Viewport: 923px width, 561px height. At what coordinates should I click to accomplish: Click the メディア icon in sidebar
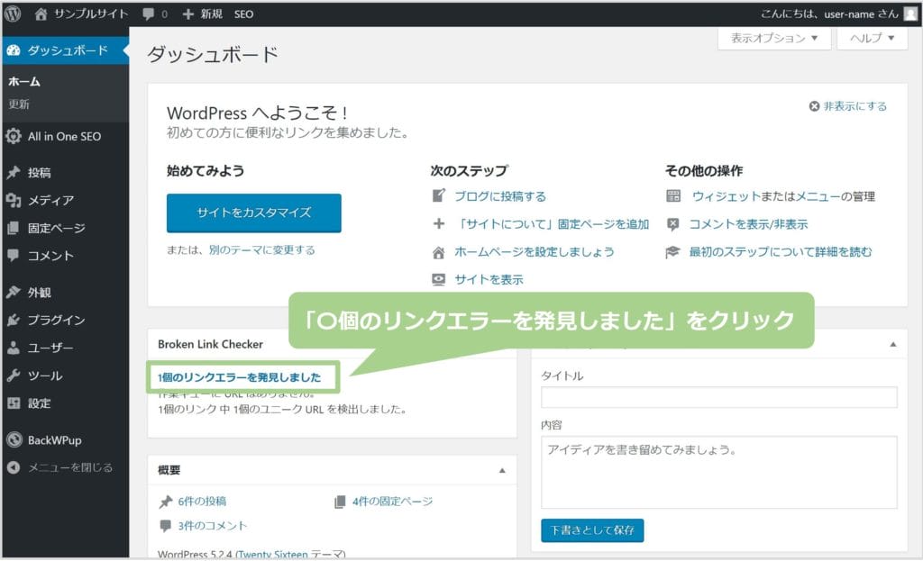(x=14, y=201)
